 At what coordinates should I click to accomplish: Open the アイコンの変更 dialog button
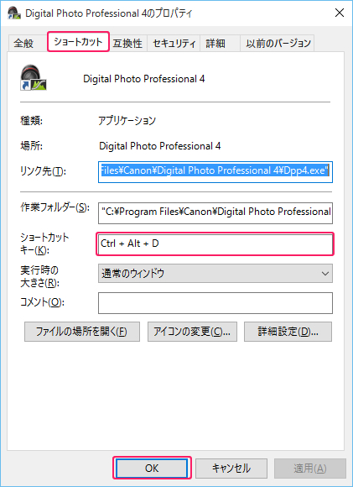[192, 332]
